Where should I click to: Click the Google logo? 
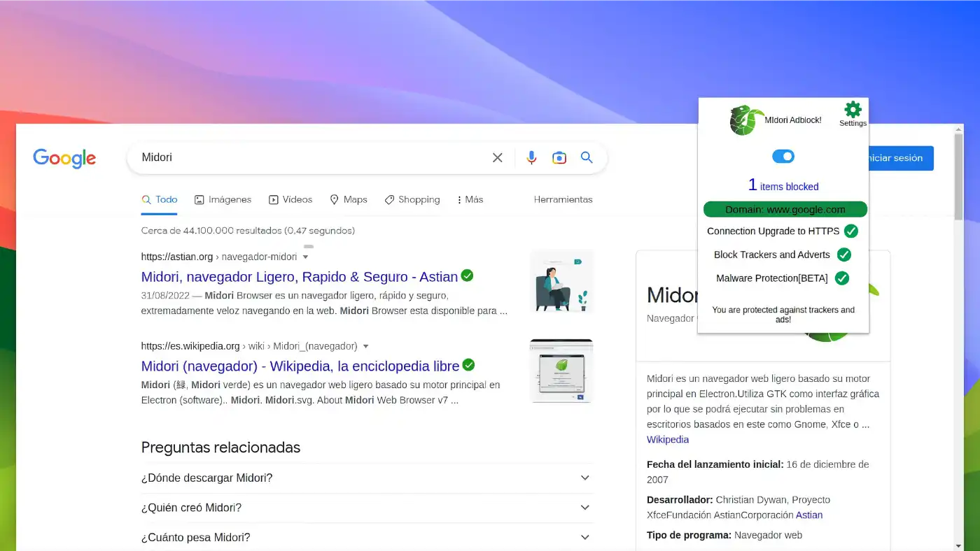point(64,159)
